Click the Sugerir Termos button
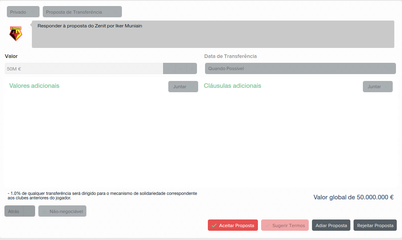The image size is (402, 240). 285,225
